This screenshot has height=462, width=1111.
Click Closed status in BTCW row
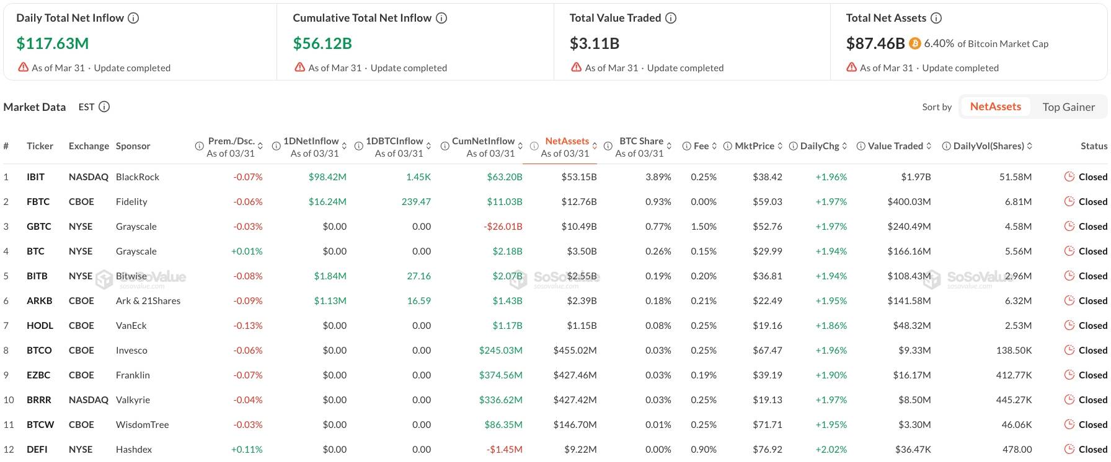pyautogui.click(x=1092, y=424)
